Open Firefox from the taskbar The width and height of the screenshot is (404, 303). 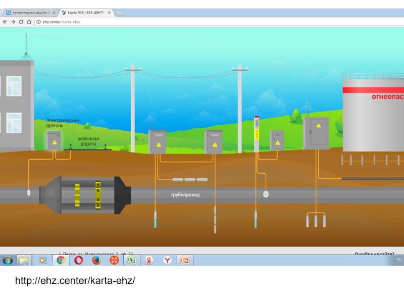click(x=96, y=261)
